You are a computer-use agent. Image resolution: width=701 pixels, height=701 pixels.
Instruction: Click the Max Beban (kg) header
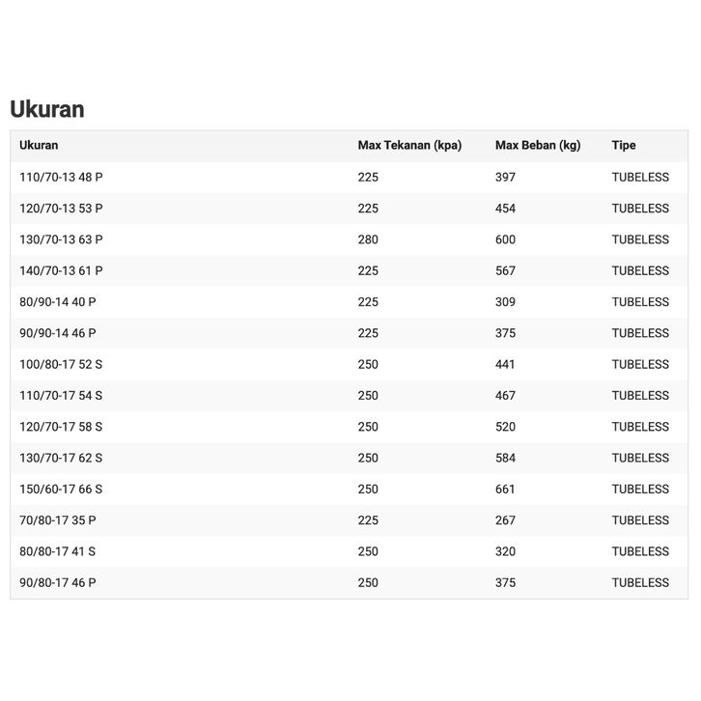[538, 146]
